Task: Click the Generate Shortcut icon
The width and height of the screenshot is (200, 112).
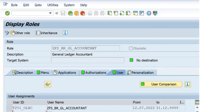Action: 141,13
